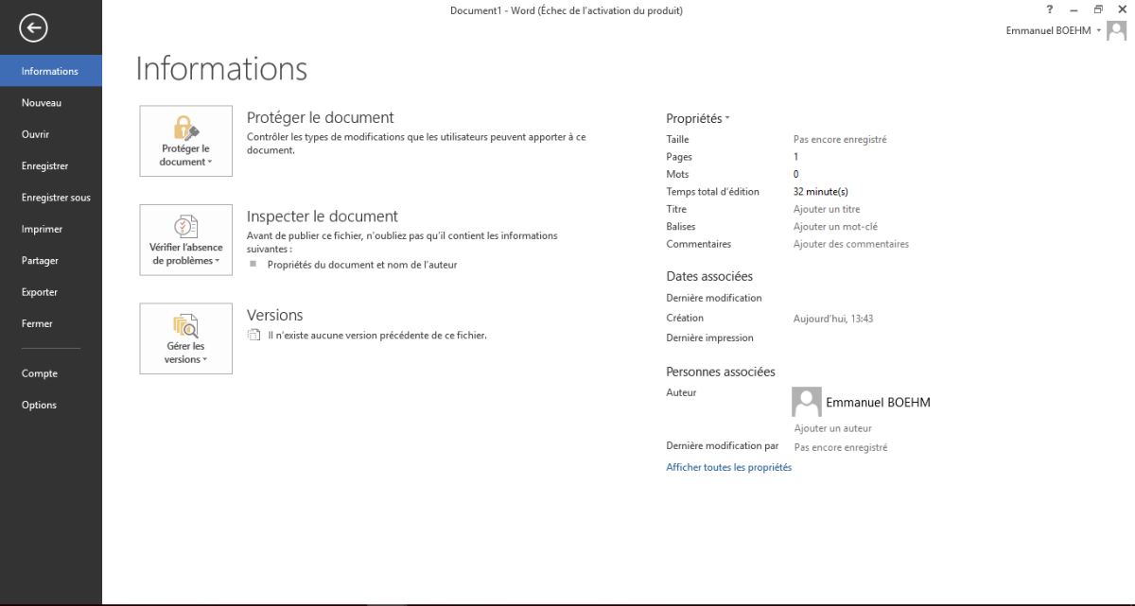1135x606 pixels.
Task: Expand the Propriétés dropdown heading
Action: (x=698, y=118)
